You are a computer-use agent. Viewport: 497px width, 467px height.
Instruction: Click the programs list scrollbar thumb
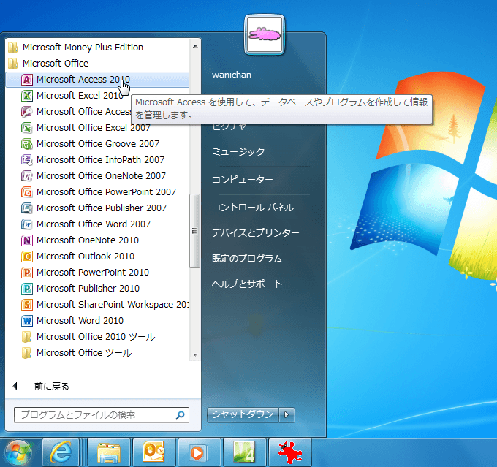point(195,231)
